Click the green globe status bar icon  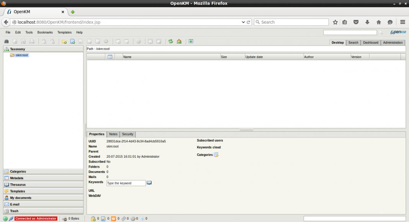coord(5,219)
